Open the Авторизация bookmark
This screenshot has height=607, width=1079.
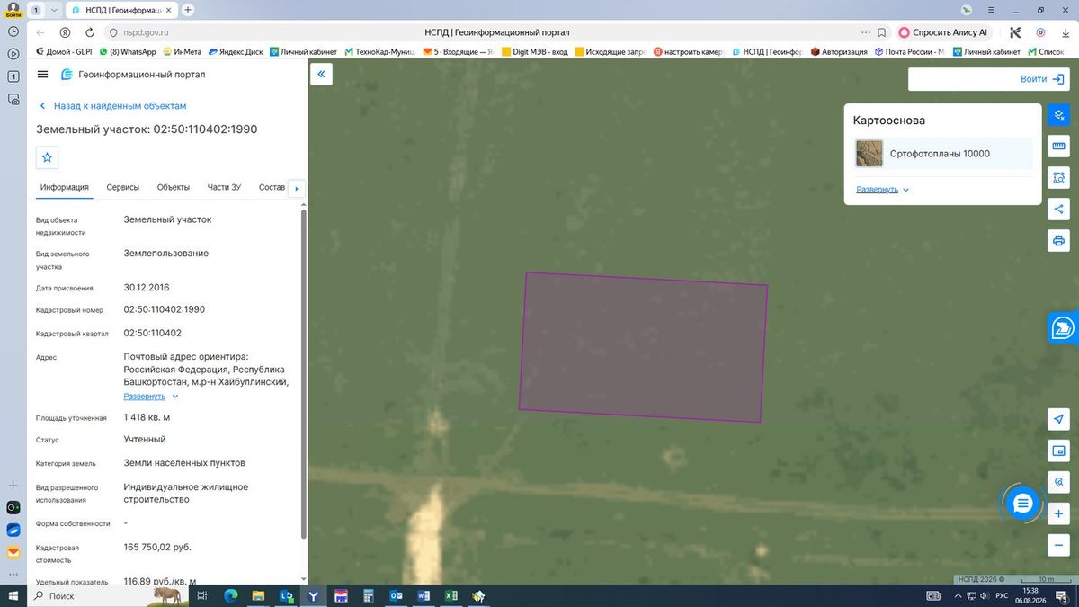(x=838, y=52)
